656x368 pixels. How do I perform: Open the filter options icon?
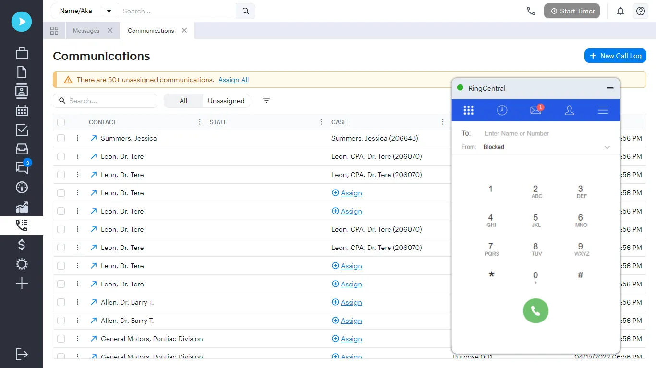[x=267, y=101]
